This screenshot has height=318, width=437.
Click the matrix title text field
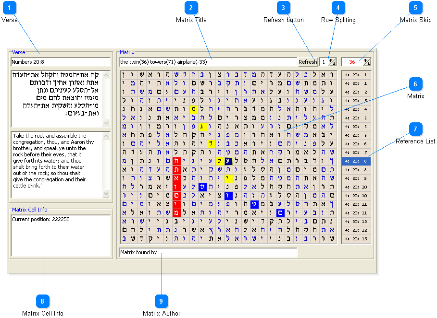click(x=208, y=62)
